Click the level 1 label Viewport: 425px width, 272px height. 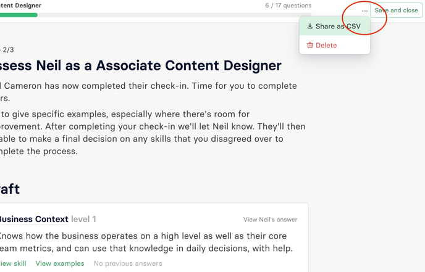coord(83,219)
